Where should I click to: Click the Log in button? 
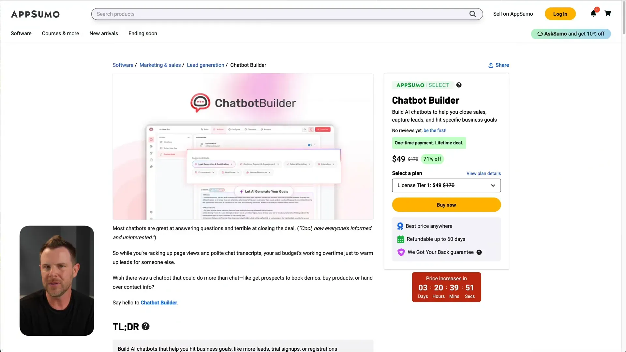[560, 14]
